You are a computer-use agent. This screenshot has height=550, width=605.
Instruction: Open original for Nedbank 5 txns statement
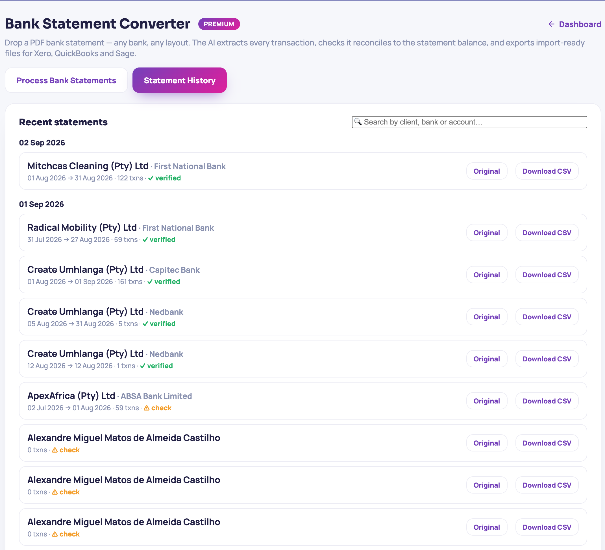tap(487, 317)
